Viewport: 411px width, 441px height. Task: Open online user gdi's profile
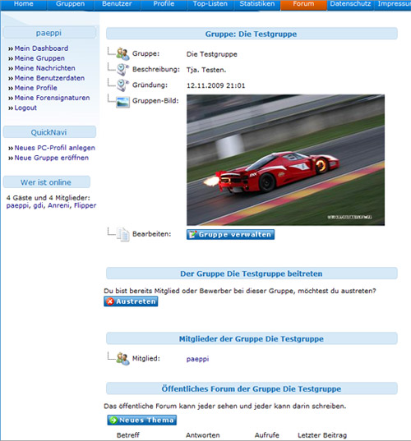[x=39, y=205]
